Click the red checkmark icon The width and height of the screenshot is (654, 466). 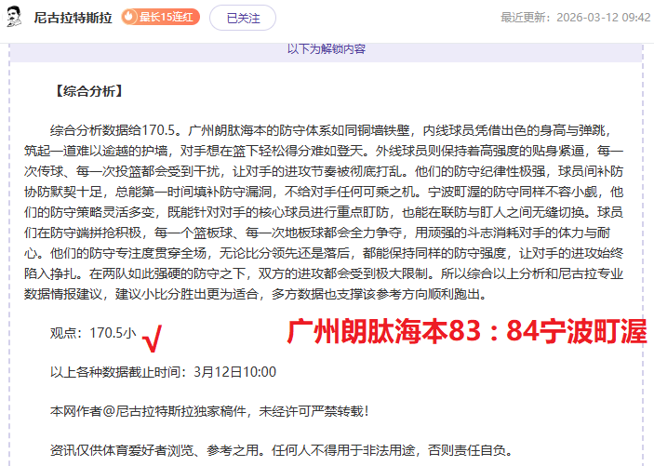tap(153, 339)
